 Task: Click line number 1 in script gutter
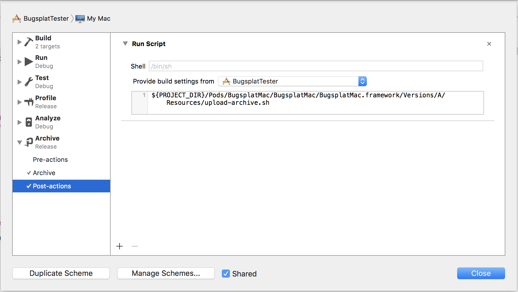pyautogui.click(x=144, y=95)
